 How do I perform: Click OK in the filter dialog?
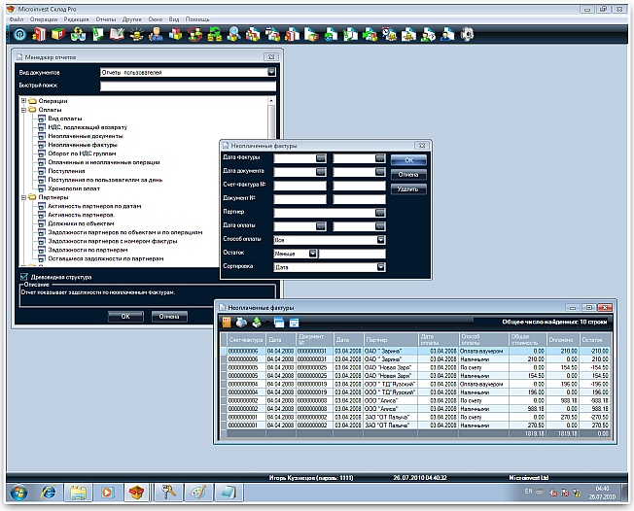click(x=408, y=160)
